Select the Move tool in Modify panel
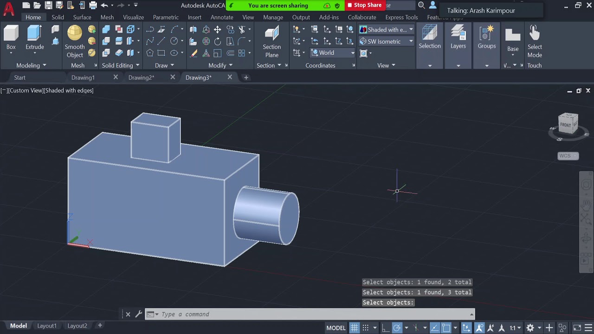This screenshot has width=594, height=334. tap(217, 29)
